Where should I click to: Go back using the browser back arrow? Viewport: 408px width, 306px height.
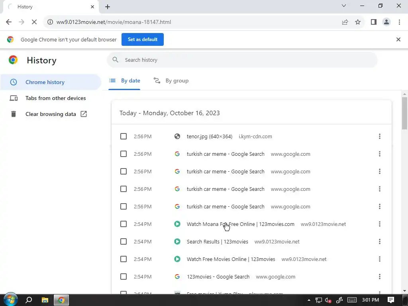click(9, 22)
